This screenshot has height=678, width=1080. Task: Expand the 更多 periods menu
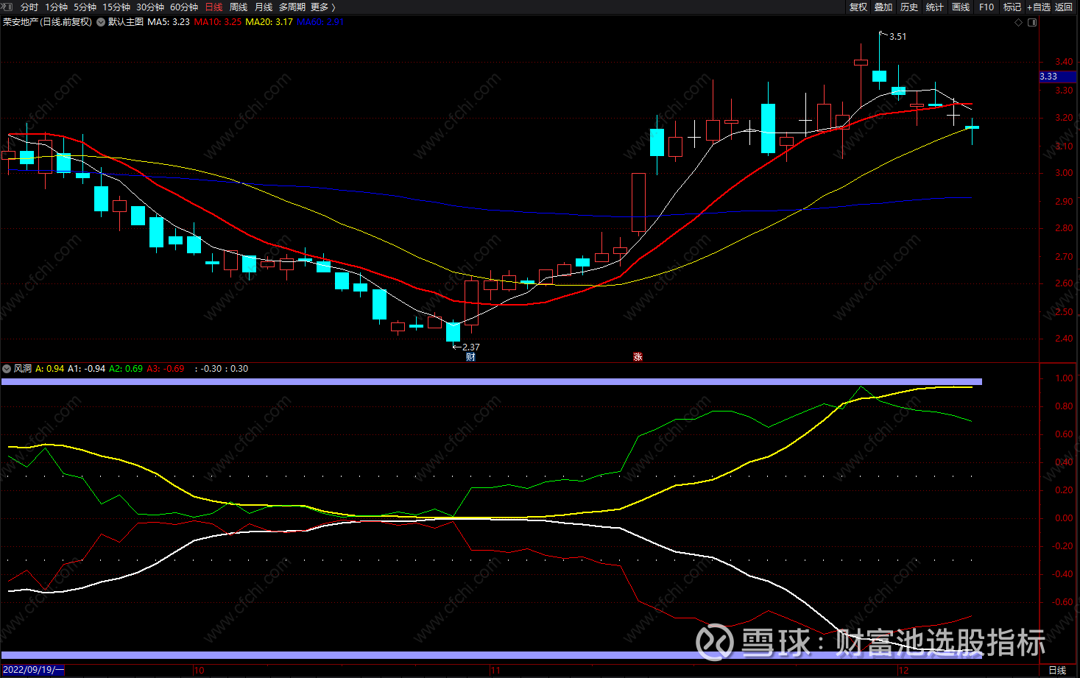point(322,7)
